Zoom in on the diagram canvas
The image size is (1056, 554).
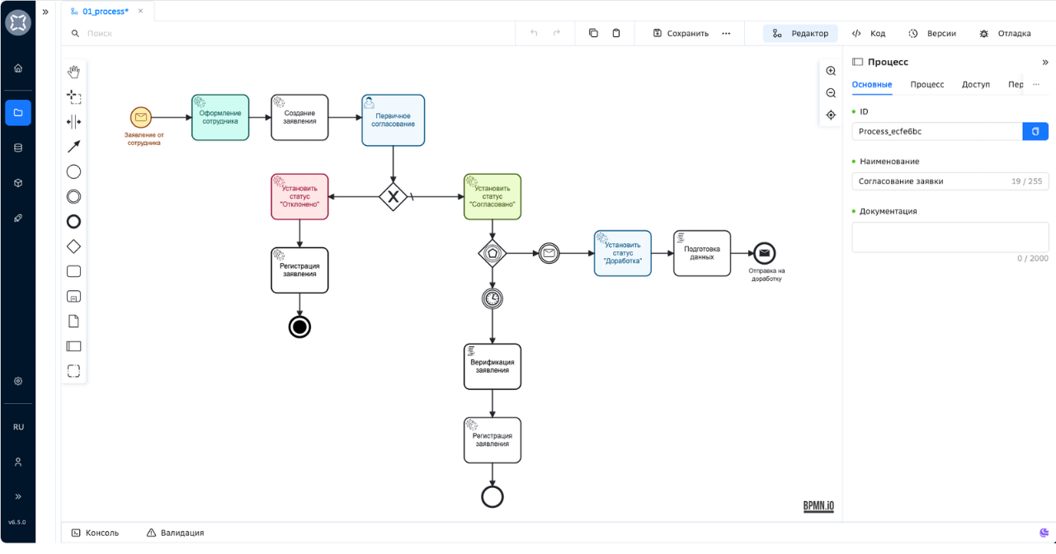coord(831,71)
